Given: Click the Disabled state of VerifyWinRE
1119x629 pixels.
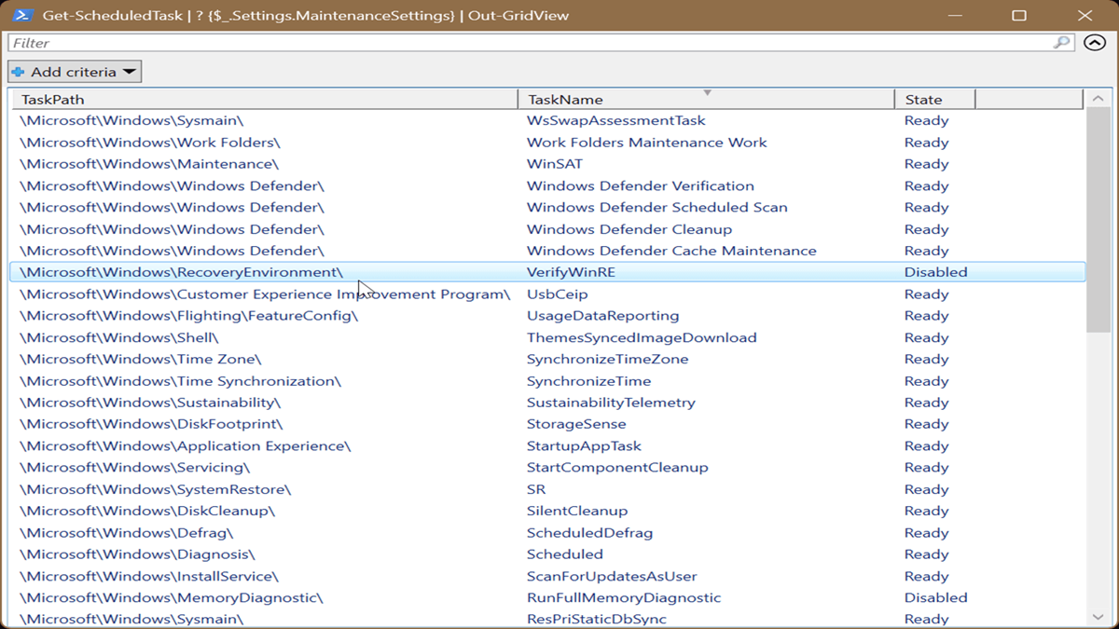Looking at the screenshot, I should pos(936,272).
